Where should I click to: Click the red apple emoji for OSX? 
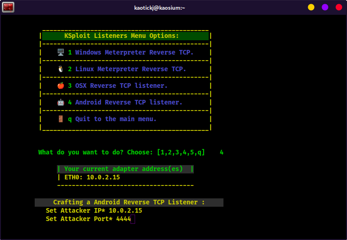[x=61, y=86]
